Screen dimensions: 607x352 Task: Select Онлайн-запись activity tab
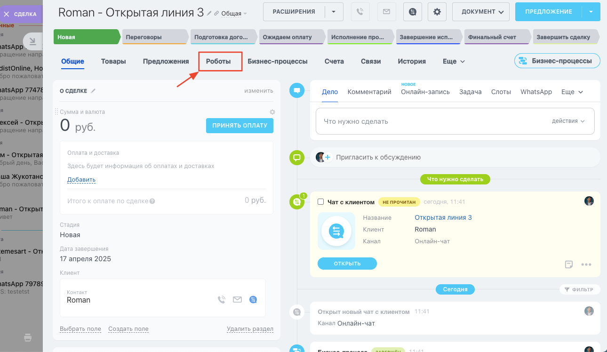point(425,92)
